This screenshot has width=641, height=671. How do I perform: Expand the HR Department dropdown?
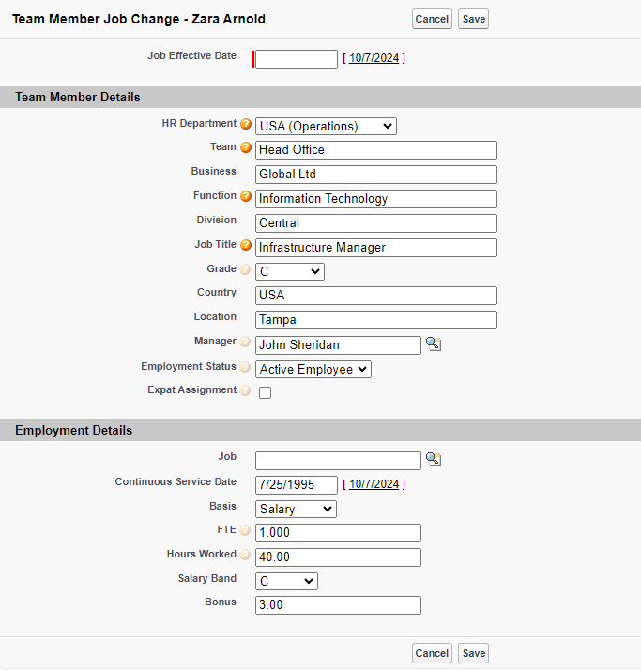coord(326,126)
